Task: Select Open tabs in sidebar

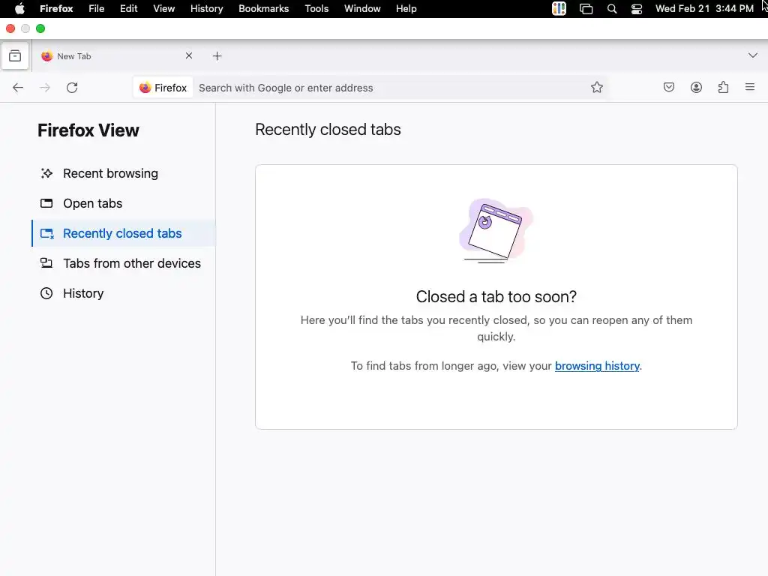Action: tap(124, 203)
